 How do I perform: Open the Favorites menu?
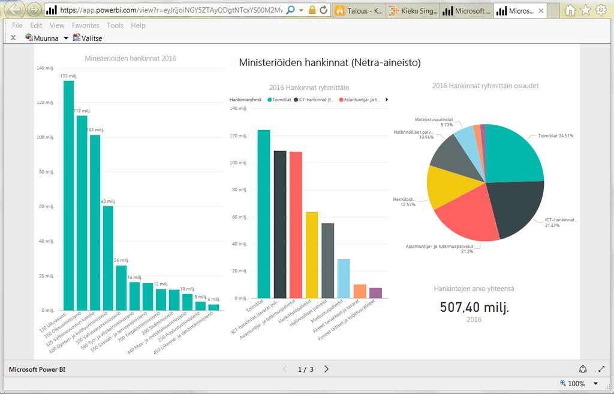85,25
